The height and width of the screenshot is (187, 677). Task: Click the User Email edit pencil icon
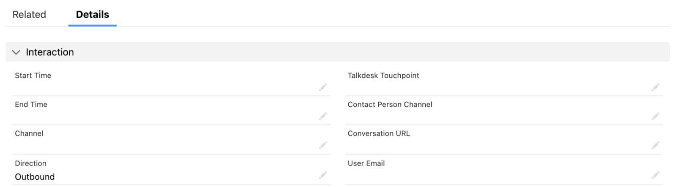(x=655, y=175)
